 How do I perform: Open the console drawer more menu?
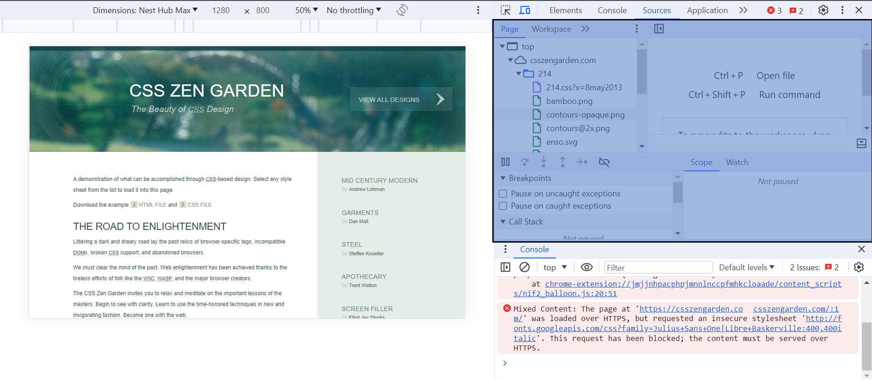pyautogui.click(x=505, y=249)
